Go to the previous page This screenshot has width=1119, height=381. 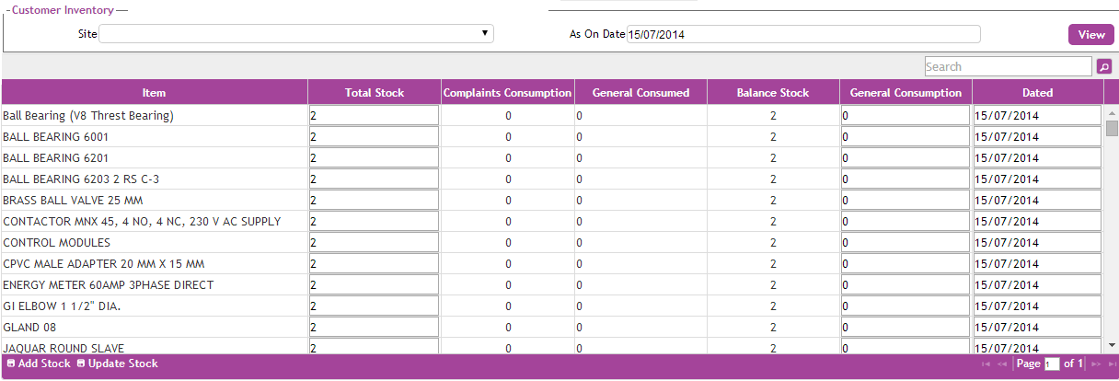coord(1002,364)
